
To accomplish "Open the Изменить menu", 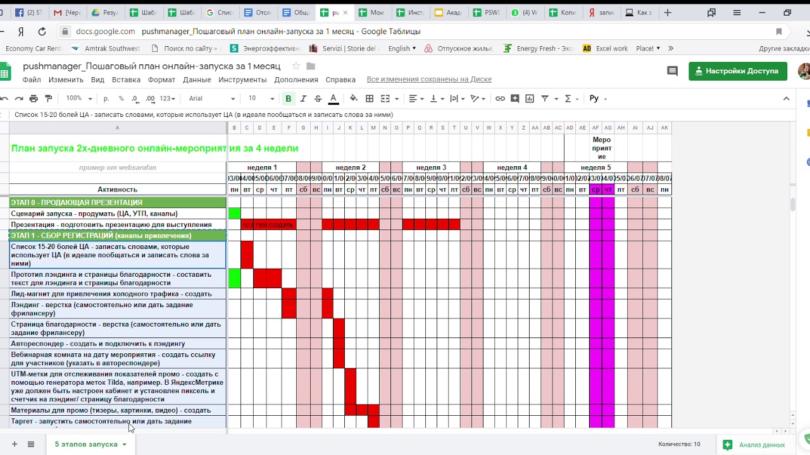I will click(66, 80).
